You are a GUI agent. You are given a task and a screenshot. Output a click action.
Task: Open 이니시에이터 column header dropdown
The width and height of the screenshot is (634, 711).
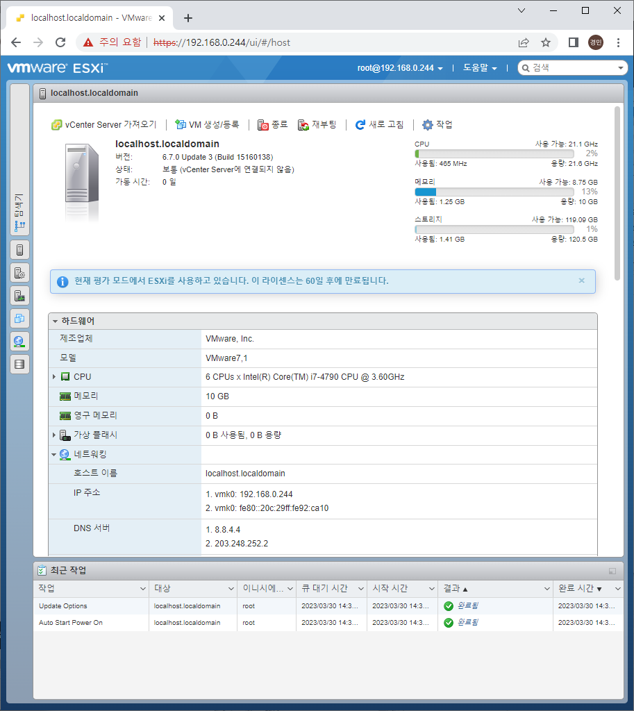pyautogui.click(x=290, y=589)
